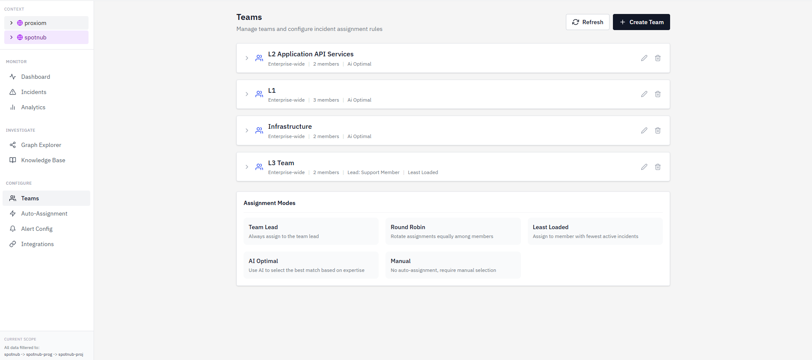Expand the L2 Application API Services row
The image size is (812, 360).
point(247,58)
